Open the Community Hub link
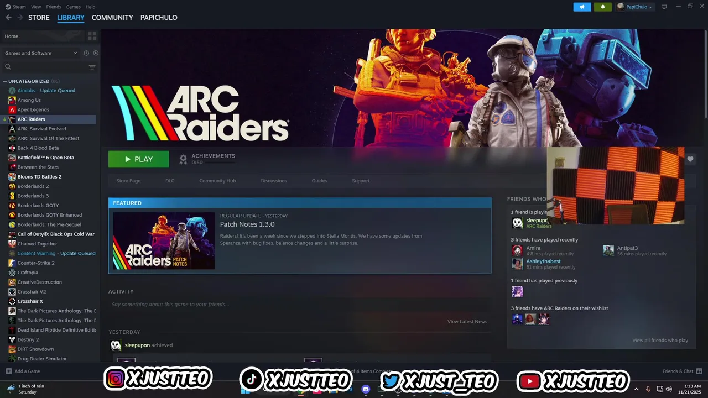Viewport: 708px width, 398px height. pos(217,181)
